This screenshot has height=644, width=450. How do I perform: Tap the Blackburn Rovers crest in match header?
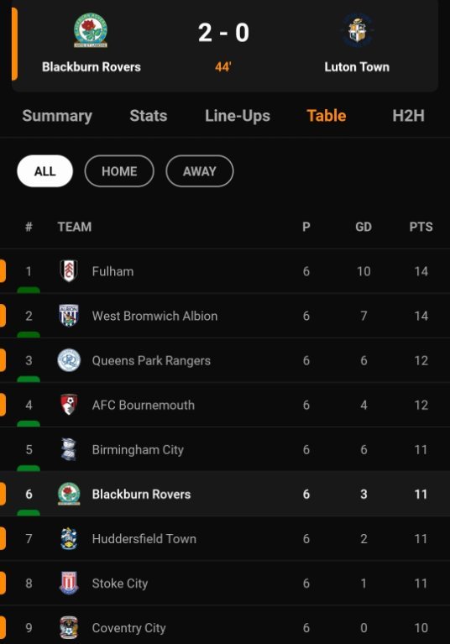91,29
